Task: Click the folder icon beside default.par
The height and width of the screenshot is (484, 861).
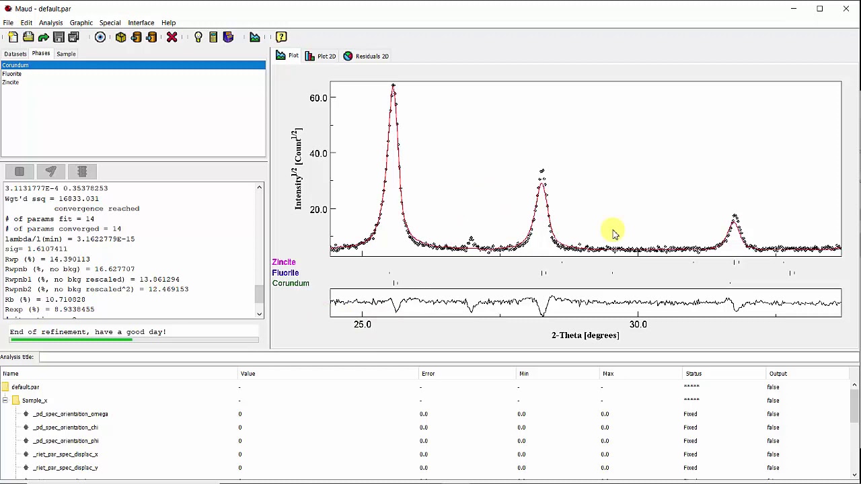Action: click(5, 387)
